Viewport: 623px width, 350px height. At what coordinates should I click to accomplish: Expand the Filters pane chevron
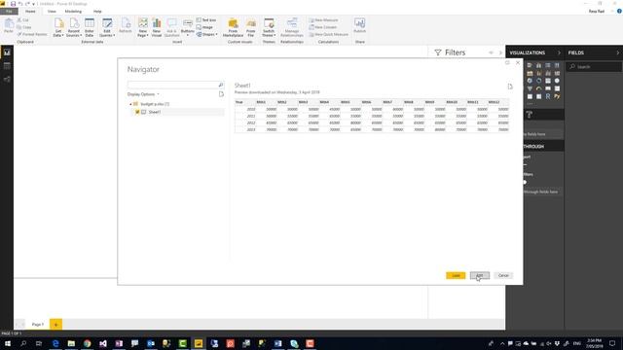tap(500, 52)
